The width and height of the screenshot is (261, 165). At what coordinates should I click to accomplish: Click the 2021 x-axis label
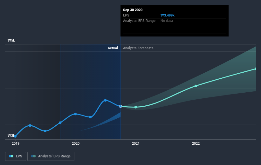coord(136,143)
